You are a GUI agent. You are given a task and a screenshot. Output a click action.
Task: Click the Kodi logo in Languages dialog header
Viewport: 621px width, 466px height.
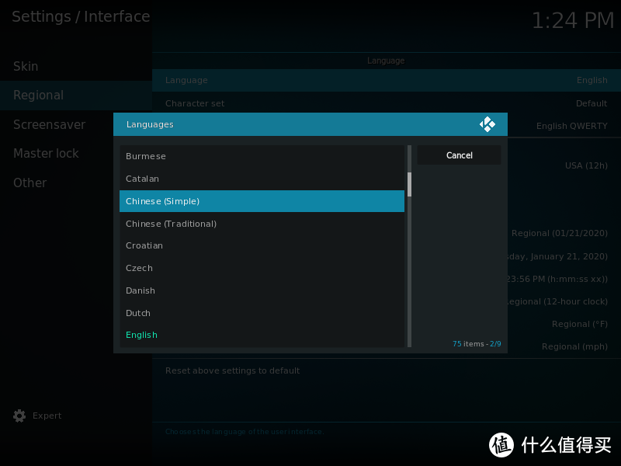tap(487, 124)
